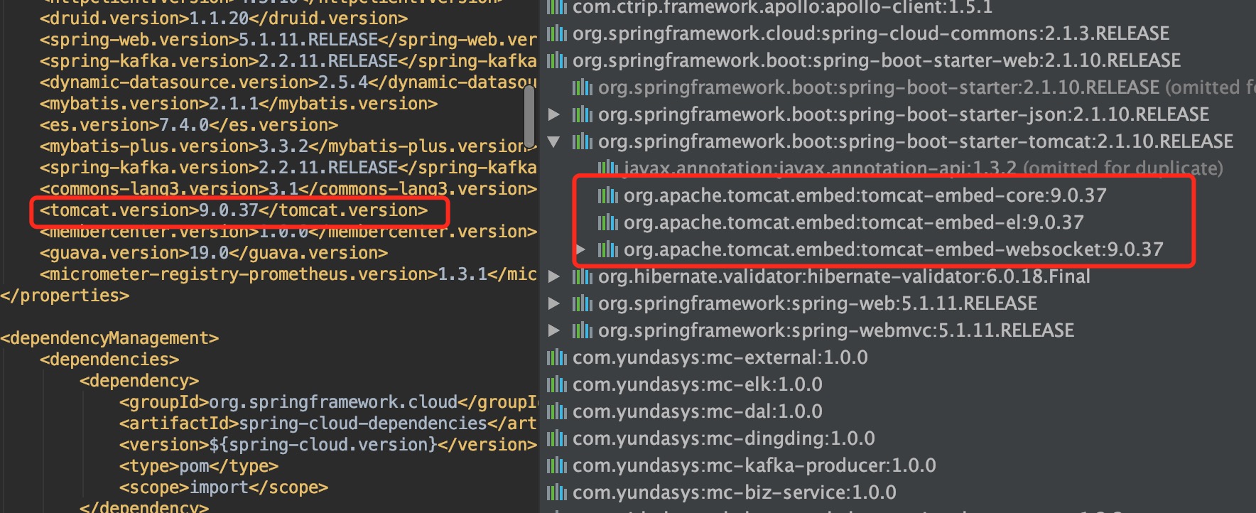Select com.yundasys:mc-dal:1.0.0 dependency
This screenshot has width=1256, height=513.
pos(698,411)
